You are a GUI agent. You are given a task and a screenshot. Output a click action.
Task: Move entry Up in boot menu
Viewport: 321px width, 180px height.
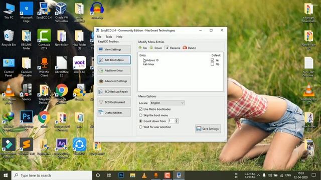[x=142, y=48]
